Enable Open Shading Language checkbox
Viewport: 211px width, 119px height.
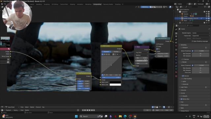click(193, 41)
